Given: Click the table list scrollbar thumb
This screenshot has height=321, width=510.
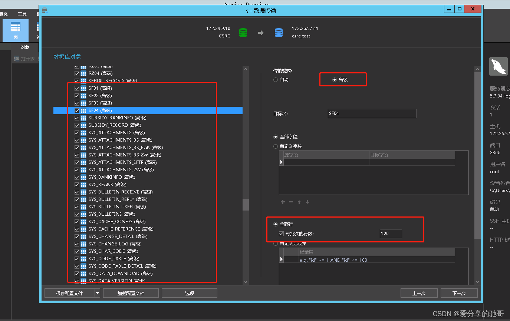Looking at the screenshot, I should point(246,205).
